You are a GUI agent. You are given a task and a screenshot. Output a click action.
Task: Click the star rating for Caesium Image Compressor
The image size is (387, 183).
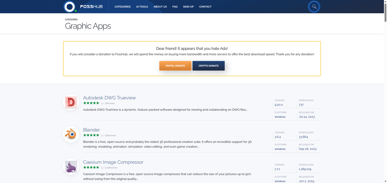[x=91, y=168]
